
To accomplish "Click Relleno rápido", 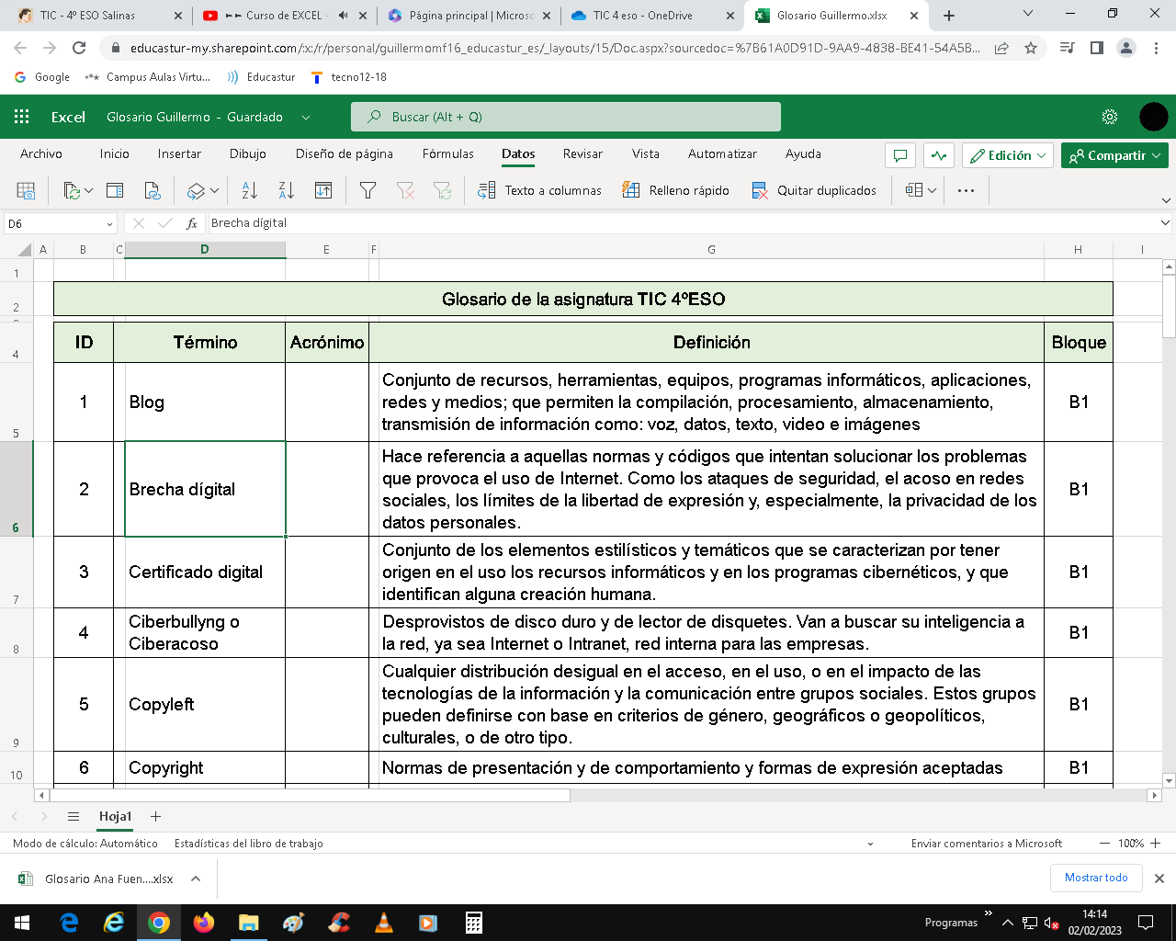I will pyautogui.click(x=675, y=190).
